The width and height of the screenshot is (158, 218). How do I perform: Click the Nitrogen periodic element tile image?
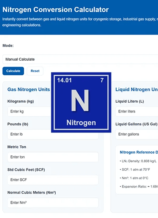pos(81,103)
